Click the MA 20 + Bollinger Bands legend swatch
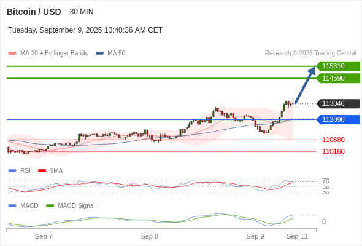 point(12,54)
